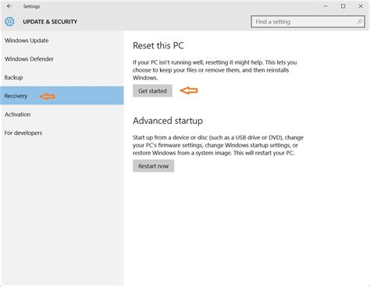The height and width of the screenshot is (287, 370).
Task: Open the Activation section
Action: coord(62,115)
